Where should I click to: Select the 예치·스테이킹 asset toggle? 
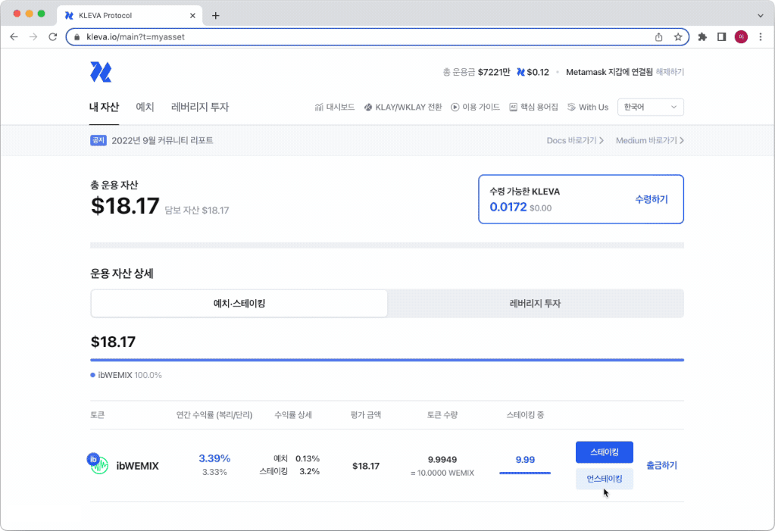click(239, 304)
